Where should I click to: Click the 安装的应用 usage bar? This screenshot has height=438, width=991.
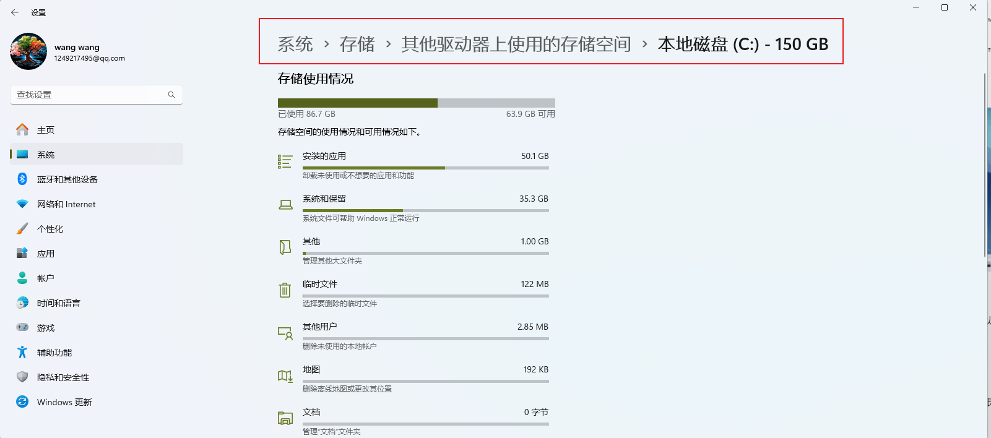point(426,168)
